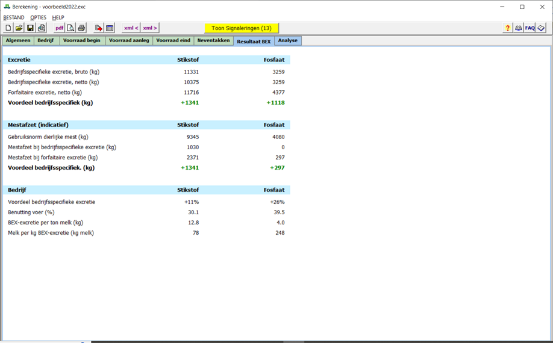The image size is (553, 343).
Task: Save the calculation with the floppy disk icon
Action: click(30, 28)
